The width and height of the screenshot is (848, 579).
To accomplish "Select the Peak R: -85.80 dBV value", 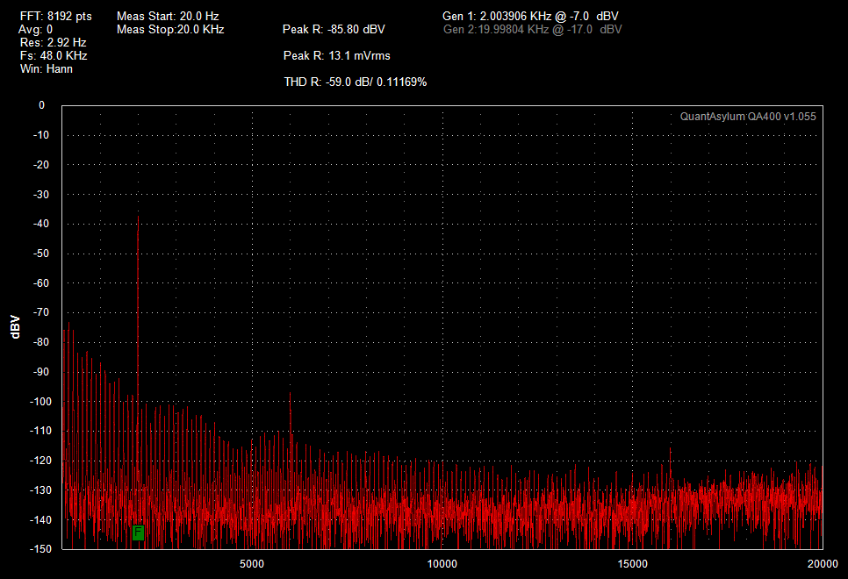I will pyautogui.click(x=334, y=29).
